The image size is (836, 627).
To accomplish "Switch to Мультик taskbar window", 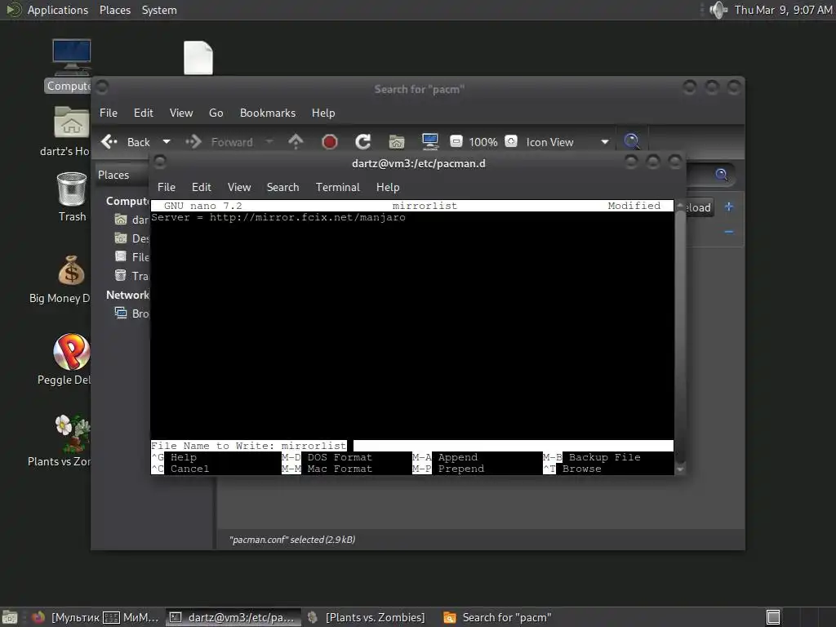I will 66,617.
